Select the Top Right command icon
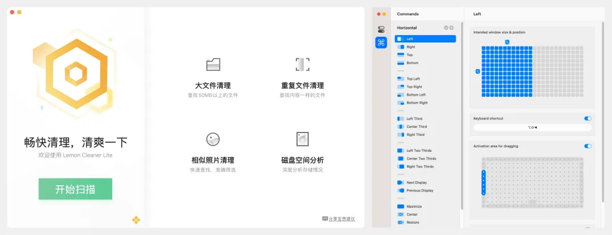Image resolution: width=612 pixels, height=235 pixels. 401,87
